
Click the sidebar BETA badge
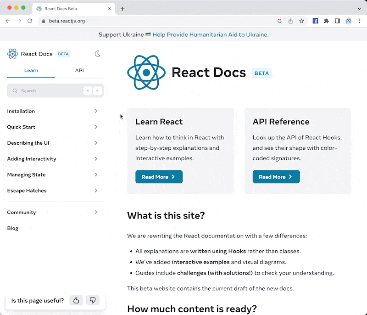coord(63,54)
